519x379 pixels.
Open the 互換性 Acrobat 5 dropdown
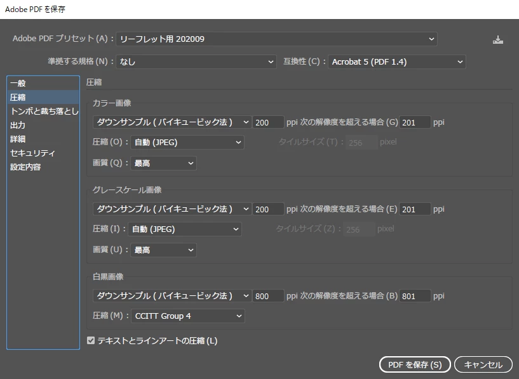397,61
